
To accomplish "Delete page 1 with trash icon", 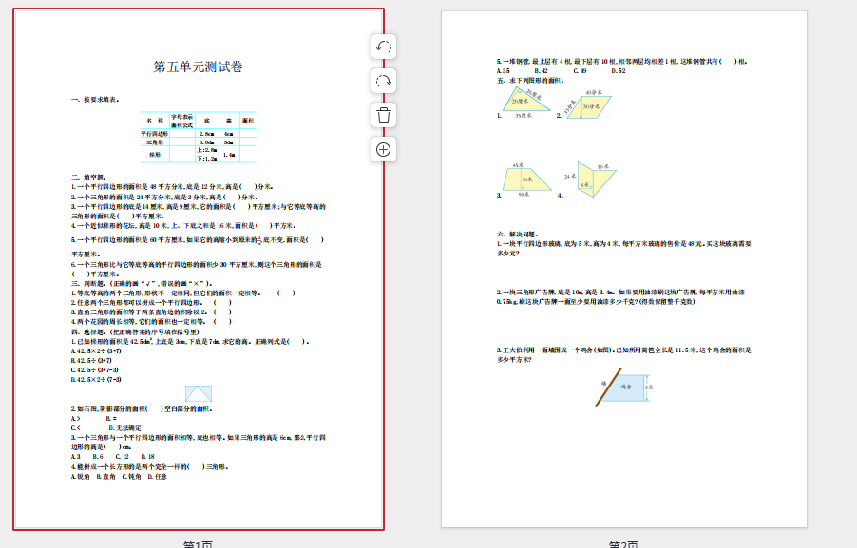I will (x=384, y=115).
